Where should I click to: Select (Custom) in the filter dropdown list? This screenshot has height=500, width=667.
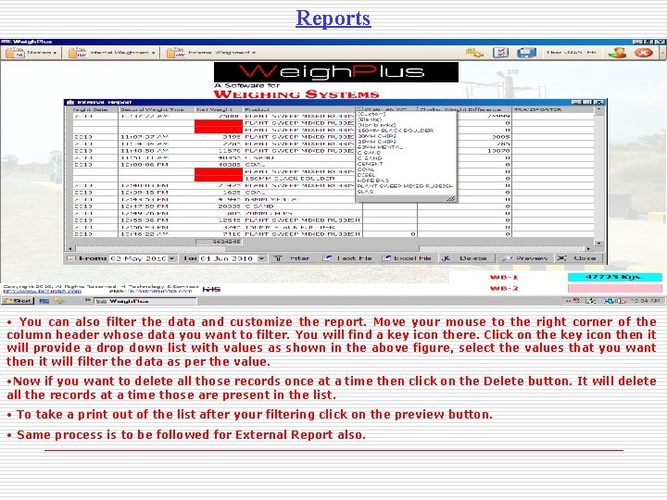pyautogui.click(x=371, y=114)
